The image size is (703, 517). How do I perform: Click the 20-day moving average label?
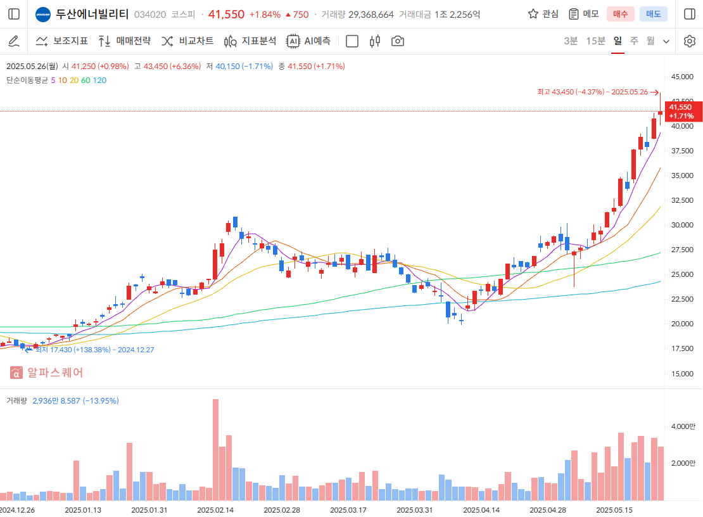(74, 80)
